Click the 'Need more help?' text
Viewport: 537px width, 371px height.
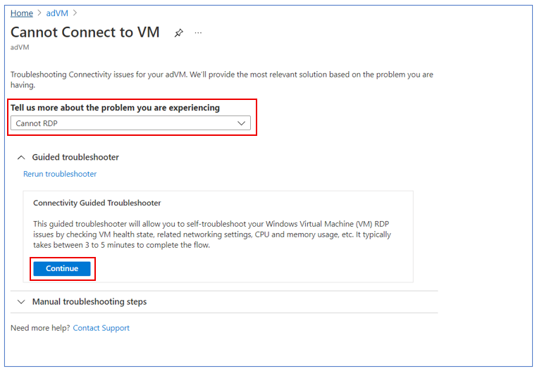(40, 328)
